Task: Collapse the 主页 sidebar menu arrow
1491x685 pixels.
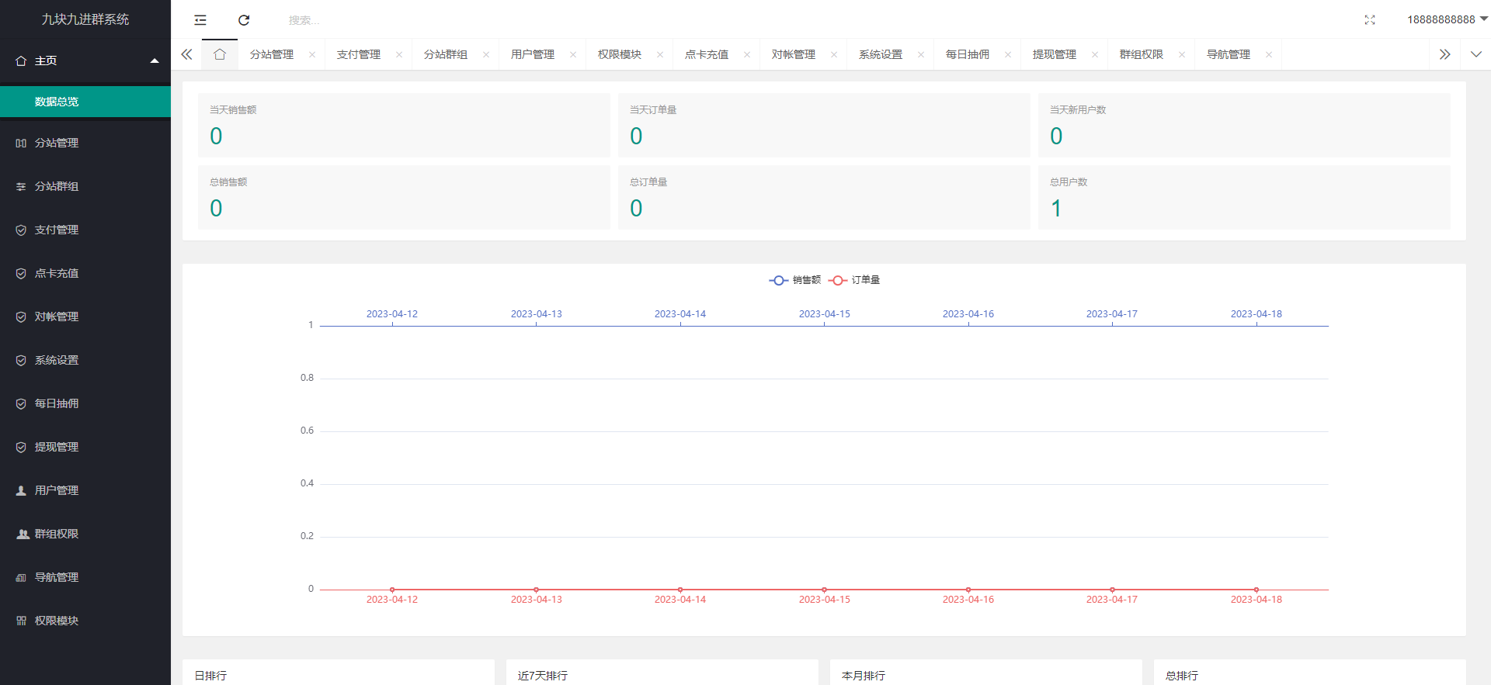Action: coord(155,61)
